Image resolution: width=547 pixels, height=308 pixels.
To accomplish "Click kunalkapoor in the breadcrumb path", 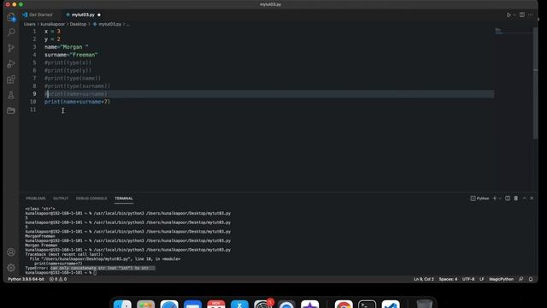I will coord(53,24).
